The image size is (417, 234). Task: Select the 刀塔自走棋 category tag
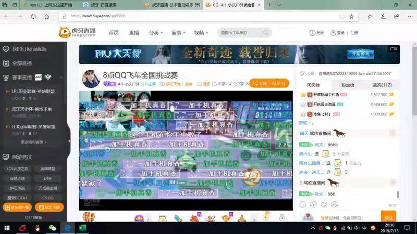[48, 188]
